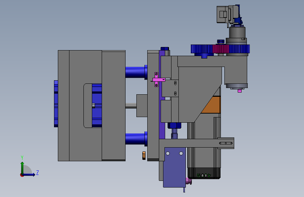Image resolution: width=304 pixels, height=197 pixels.
Task: Pick the blue bolt head atop the vertical plate
Action: point(164,49)
